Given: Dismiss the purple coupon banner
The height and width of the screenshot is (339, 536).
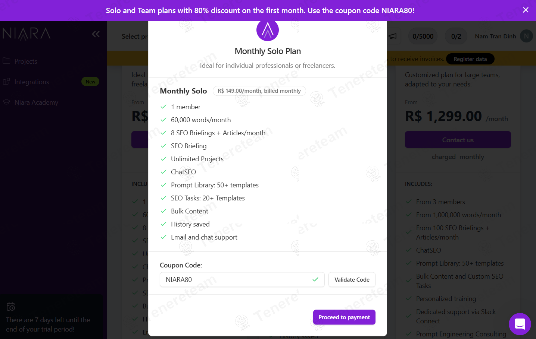Looking at the screenshot, I should pyautogui.click(x=526, y=10).
